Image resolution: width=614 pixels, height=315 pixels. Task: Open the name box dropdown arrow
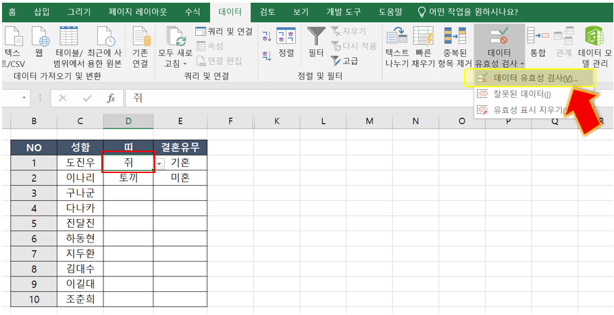point(24,98)
